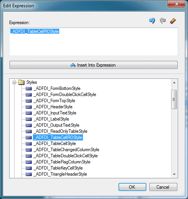Click the xyz icon beside _ADFDI_TableKeyCellStyle
This screenshot has width=188, height=199.
coord(29,168)
